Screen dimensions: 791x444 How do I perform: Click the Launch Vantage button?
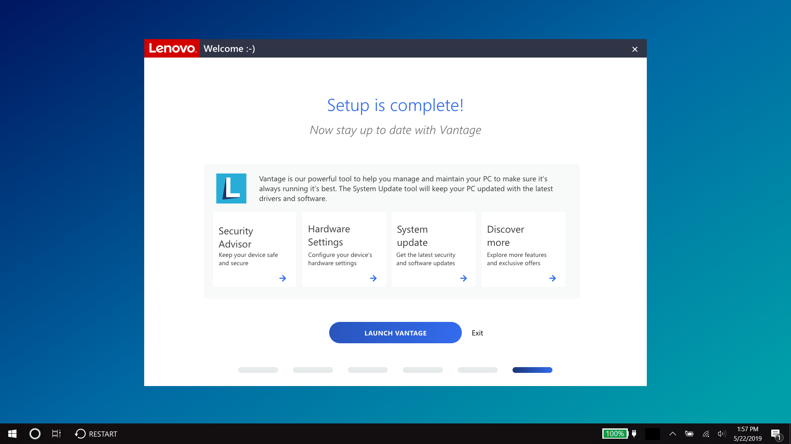[395, 333]
